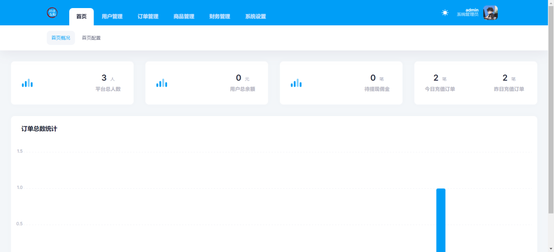Open the 用户管理 navigation menu
The image size is (554, 252).
tap(112, 17)
